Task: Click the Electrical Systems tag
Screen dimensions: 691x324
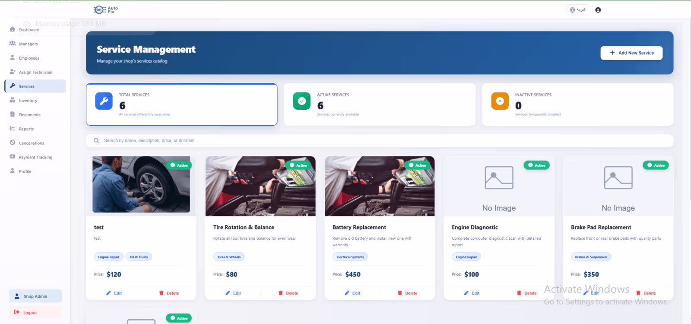Action: click(x=350, y=257)
